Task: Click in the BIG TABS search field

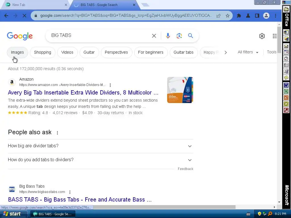Action: pos(100,35)
